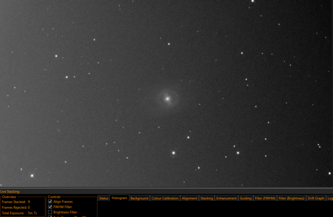Switch to the Stacking tab
This screenshot has width=333, height=217.
point(206,198)
